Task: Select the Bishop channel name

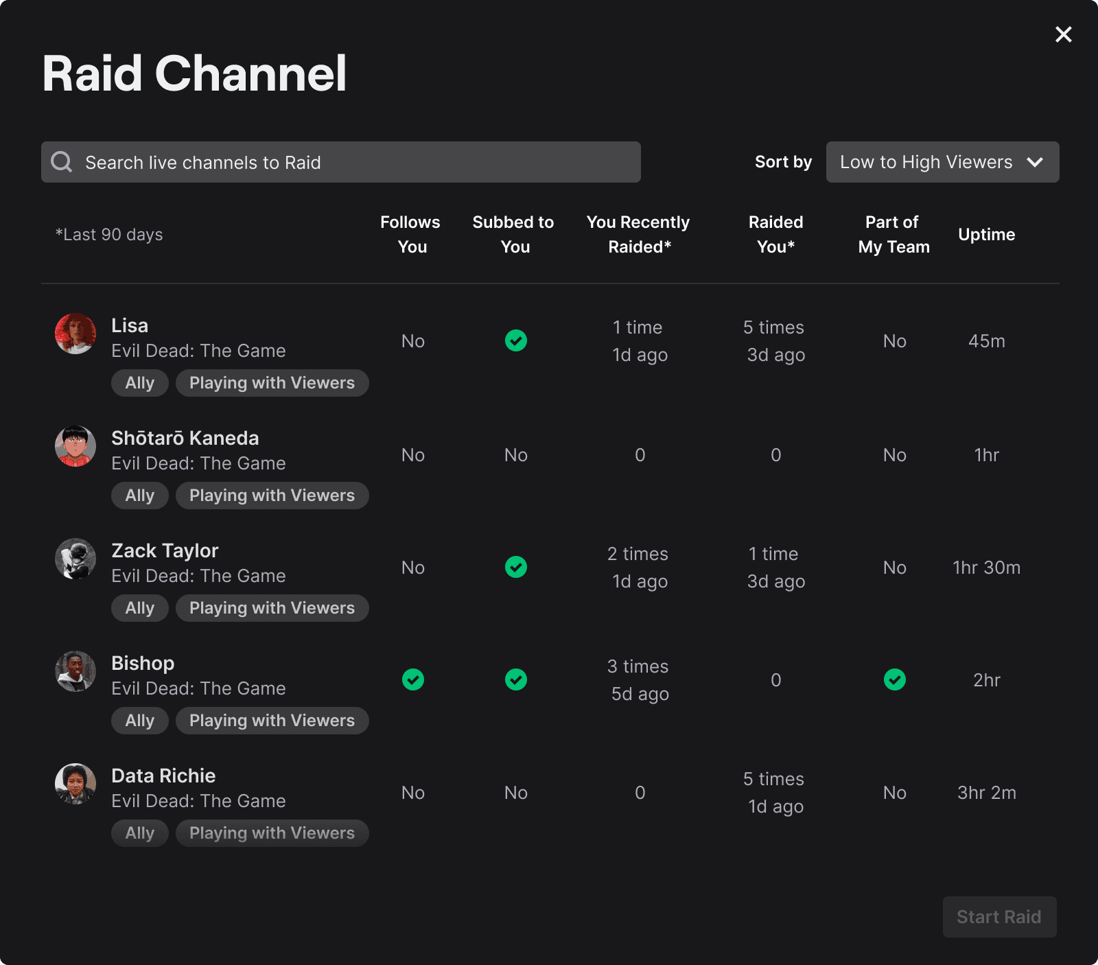Action: coord(143,663)
